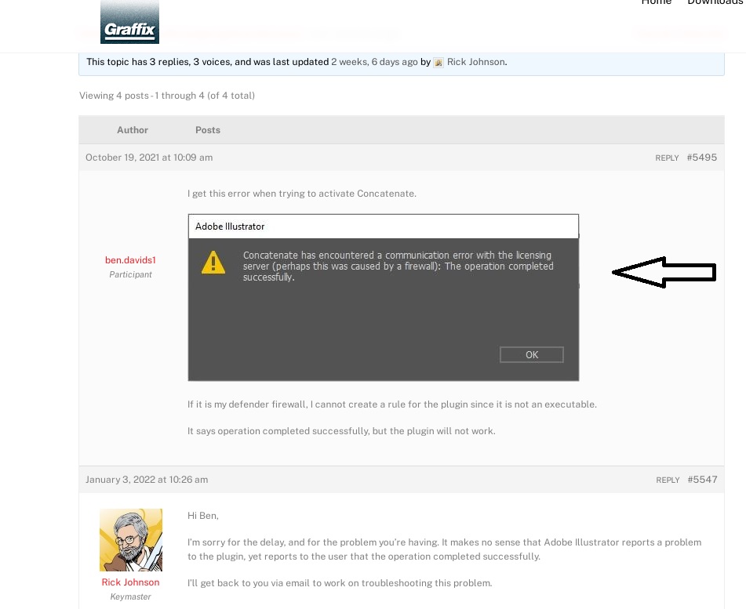Click Rick Johnson's large avatar picture

coord(131,540)
